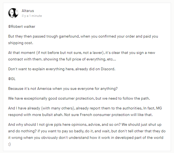Click "MG" abbreviation in the comment
The height and width of the screenshot is (153, 174).
(x=159, y=108)
